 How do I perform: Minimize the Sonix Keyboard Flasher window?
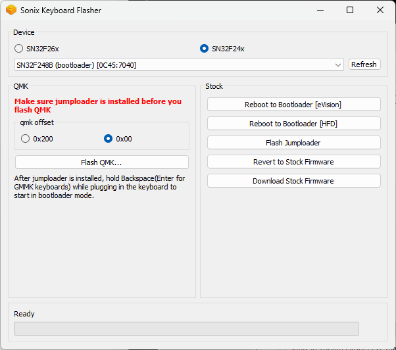point(320,10)
